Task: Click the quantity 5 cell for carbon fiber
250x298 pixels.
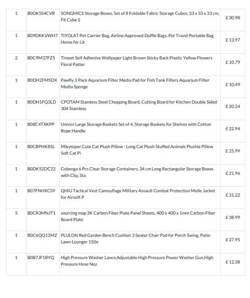Action: 16,220
